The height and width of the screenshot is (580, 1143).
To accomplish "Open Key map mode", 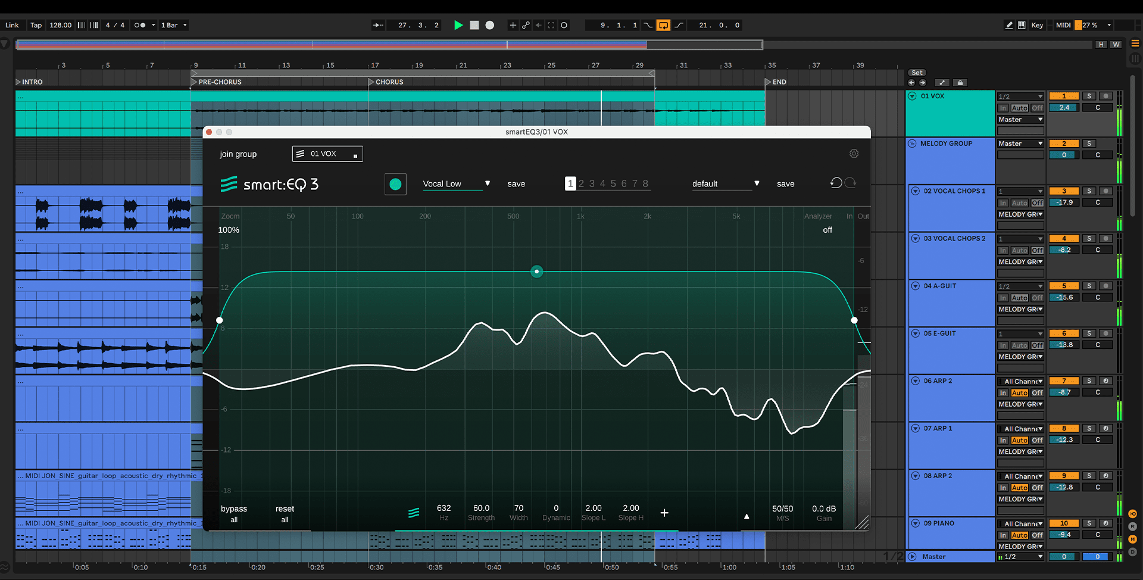I will pyautogui.click(x=1037, y=25).
